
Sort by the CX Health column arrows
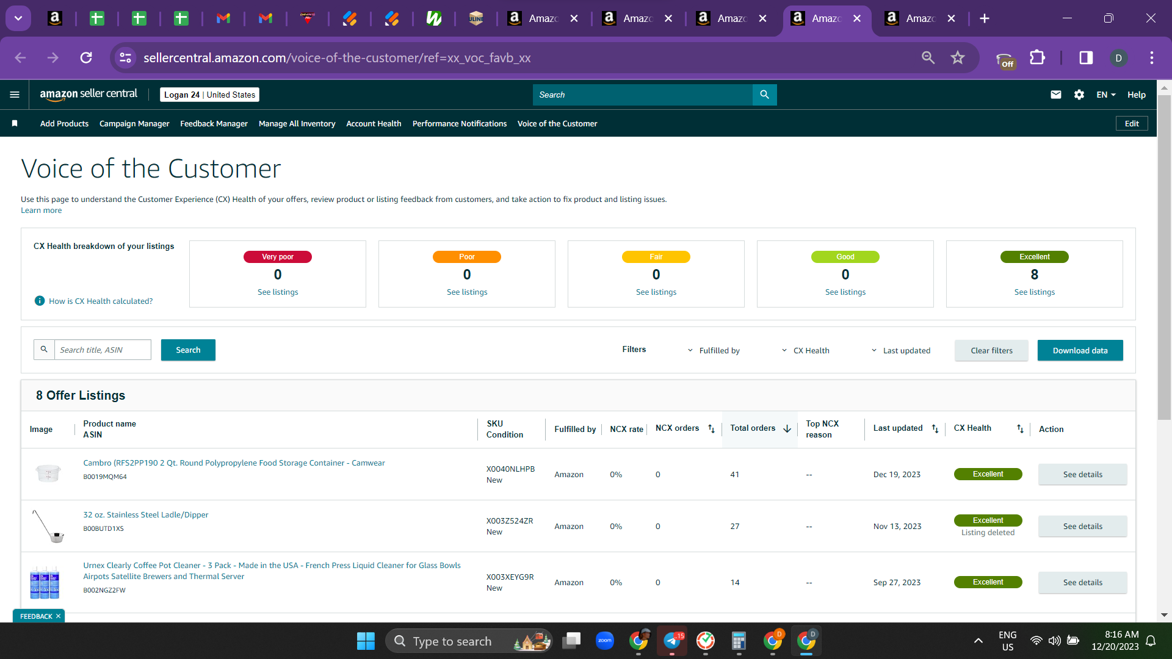[x=1020, y=429]
